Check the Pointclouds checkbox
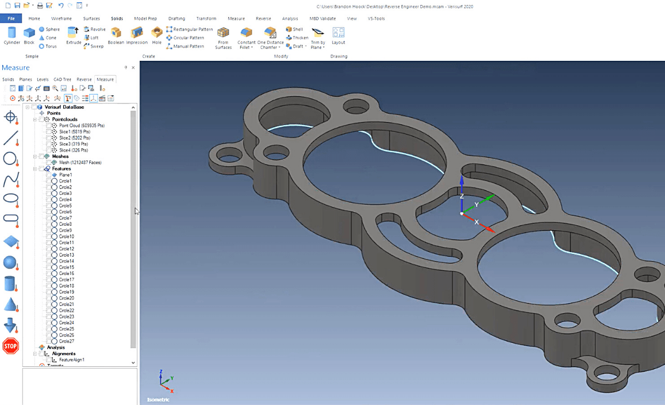Screen dimensions: 665x405 coord(42,120)
